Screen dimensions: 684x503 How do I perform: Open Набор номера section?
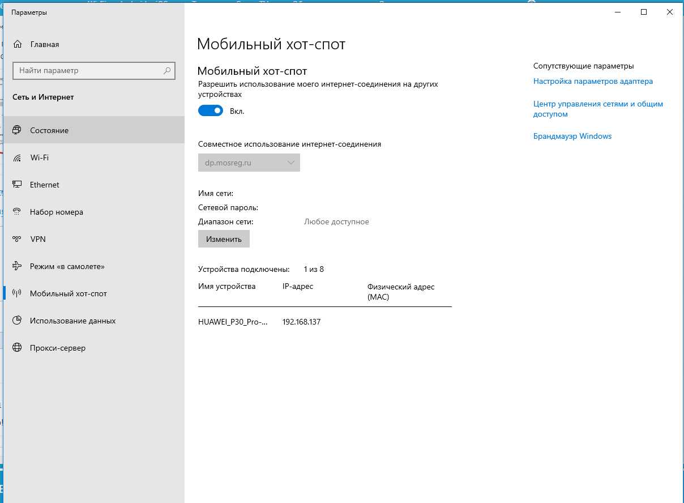[94, 212]
